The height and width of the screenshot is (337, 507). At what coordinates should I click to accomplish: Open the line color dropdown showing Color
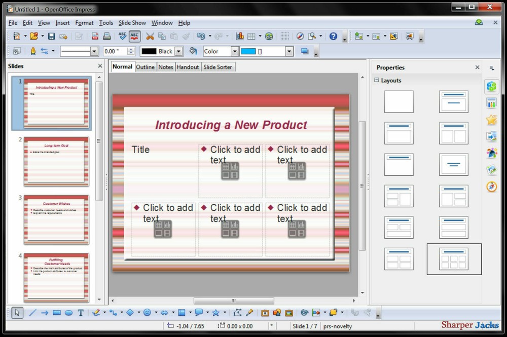click(x=235, y=51)
